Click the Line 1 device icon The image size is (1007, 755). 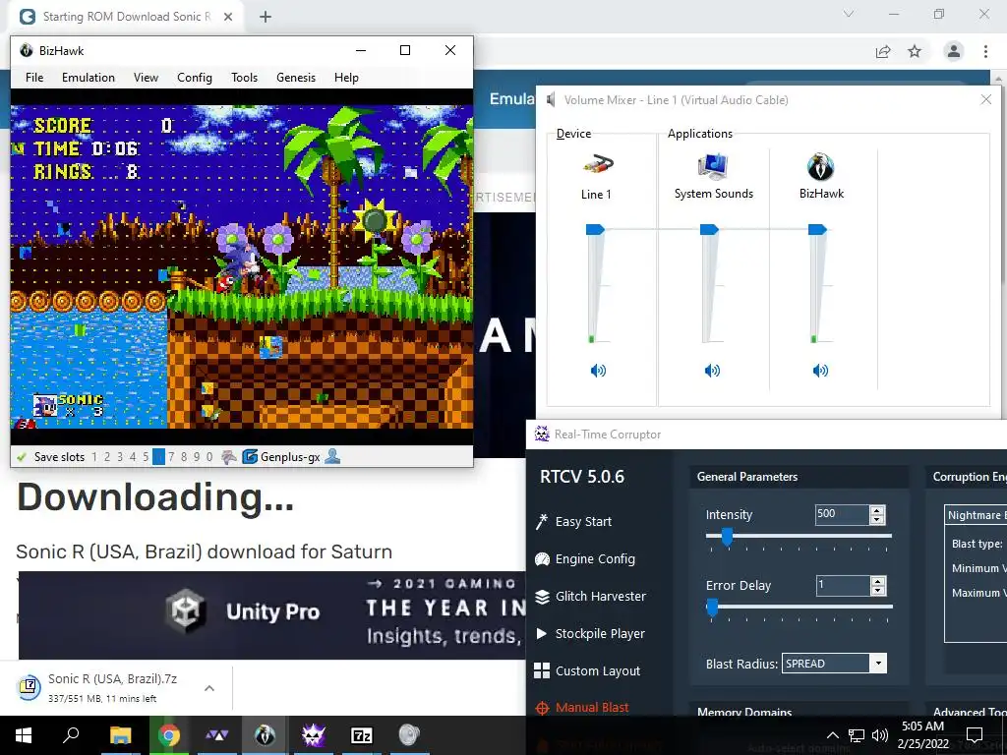click(x=597, y=165)
